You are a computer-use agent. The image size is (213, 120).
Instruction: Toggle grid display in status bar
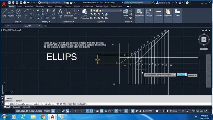[x=53, y=111]
